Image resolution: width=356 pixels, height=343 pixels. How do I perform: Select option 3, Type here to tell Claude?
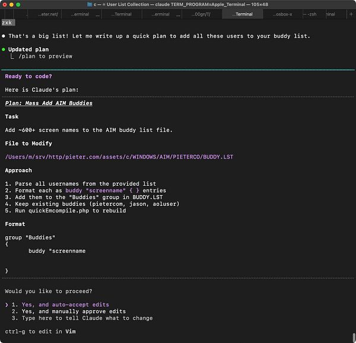click(x=82, y=318)
